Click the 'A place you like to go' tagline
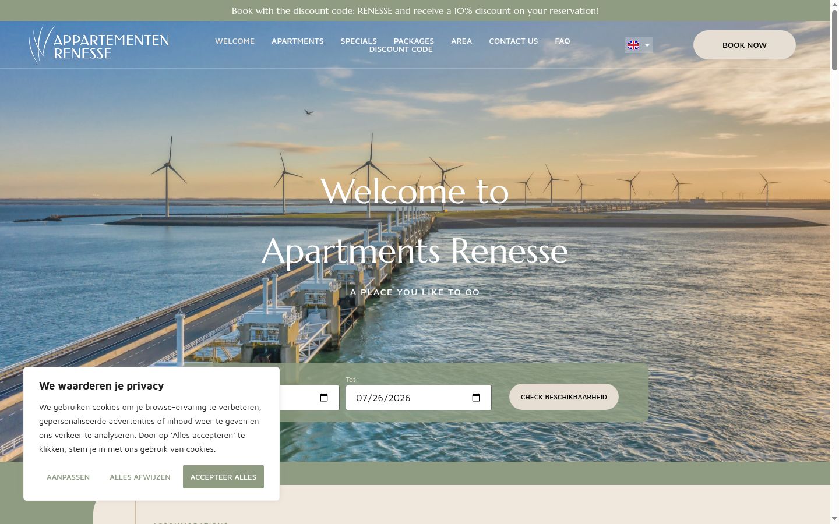This screenshot has height=524, width=839. tap(415, 292)
